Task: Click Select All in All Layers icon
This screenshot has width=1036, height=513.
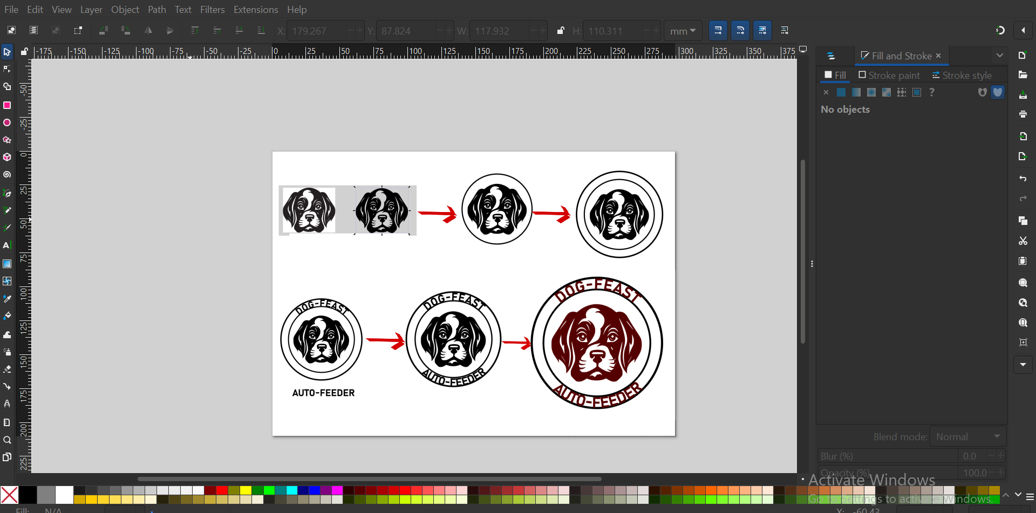Action: click(33, 30)
